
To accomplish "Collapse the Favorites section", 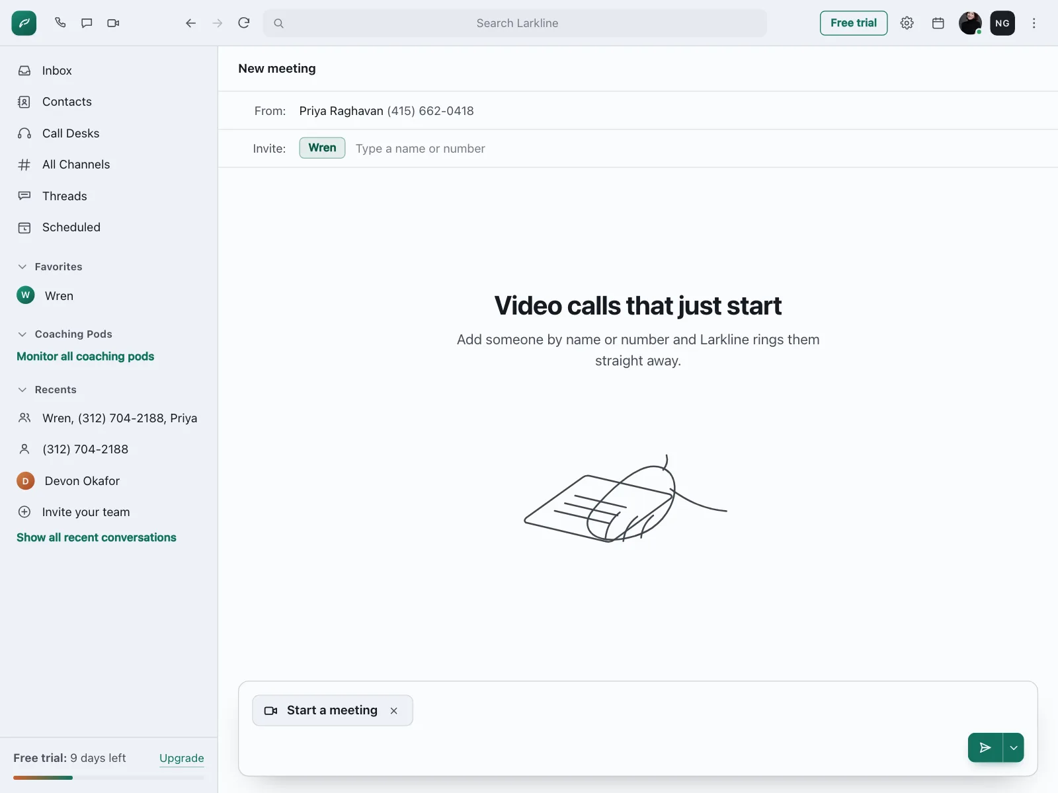I will tap(22, 267).
